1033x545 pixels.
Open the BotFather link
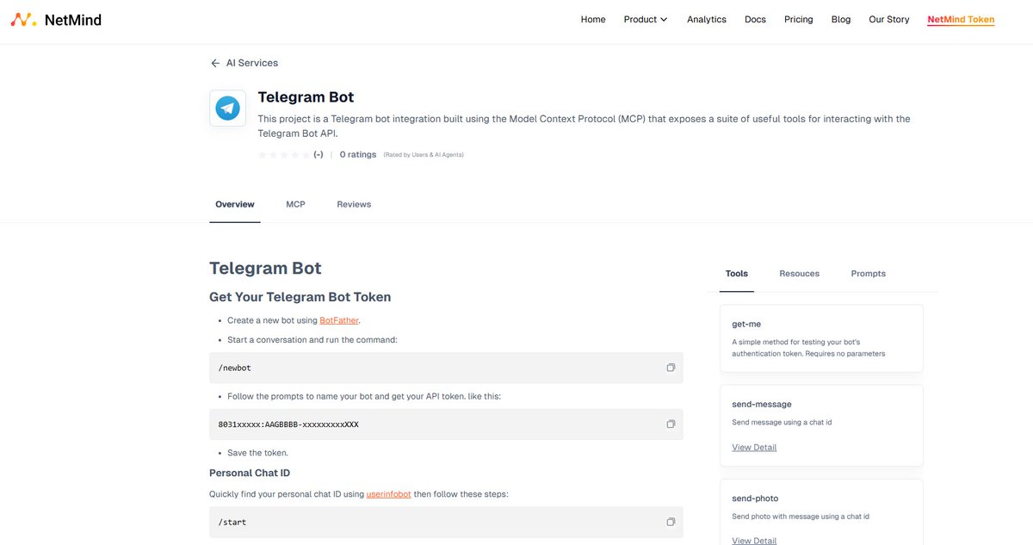(x=339, y=320)
